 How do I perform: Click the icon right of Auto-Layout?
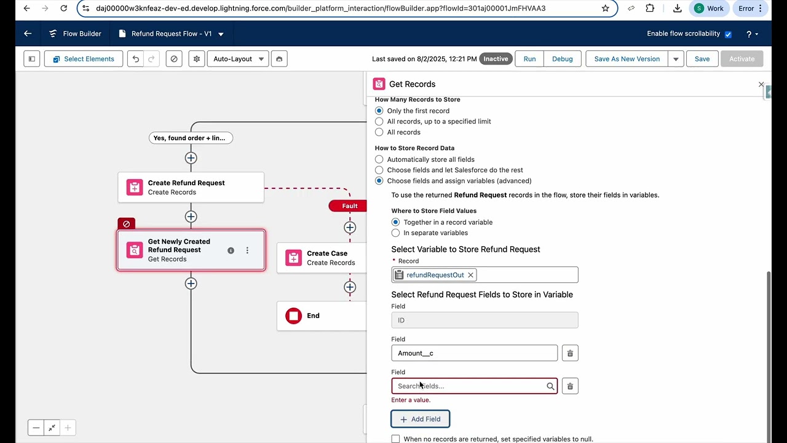point(279,59)
